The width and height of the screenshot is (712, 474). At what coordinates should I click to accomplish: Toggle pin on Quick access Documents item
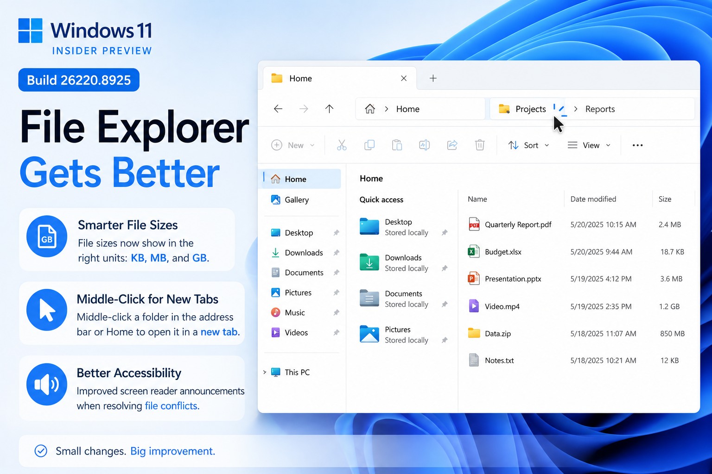click(445, 304)
